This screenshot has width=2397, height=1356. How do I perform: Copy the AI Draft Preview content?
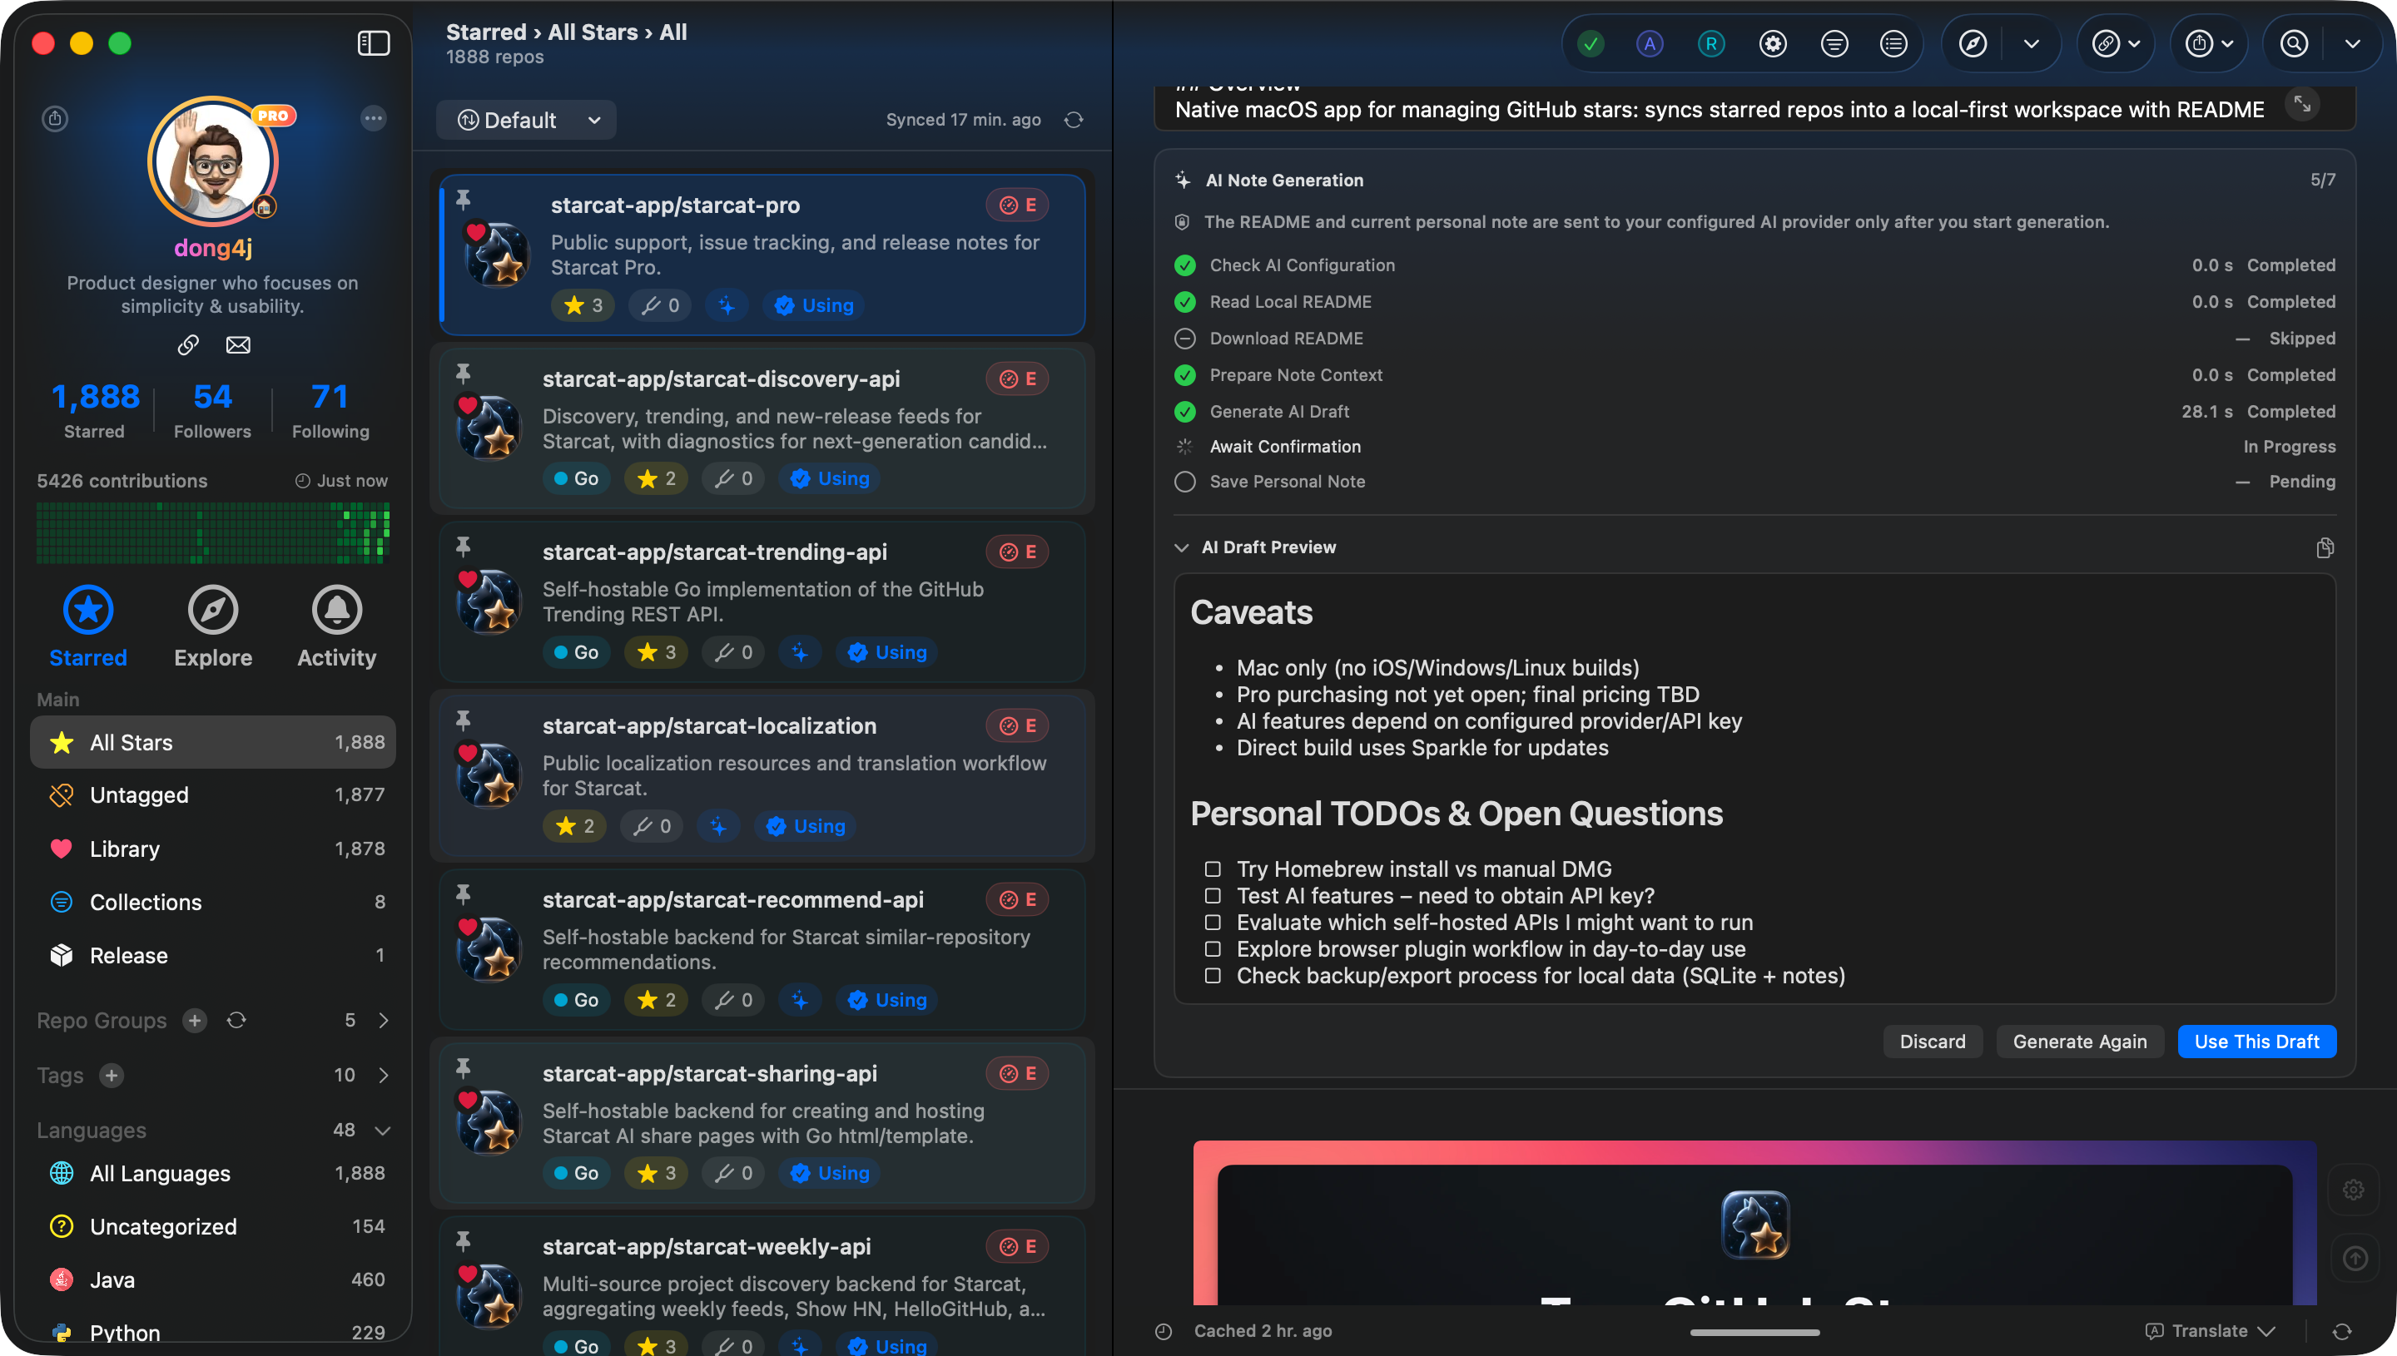(x=2325, y=547)
